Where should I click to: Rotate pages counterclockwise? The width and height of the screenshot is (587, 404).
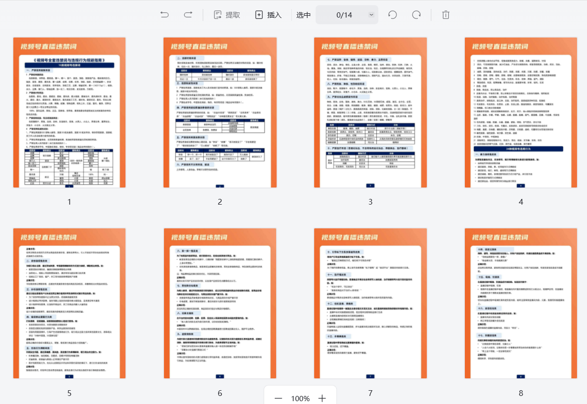[393, 15]
